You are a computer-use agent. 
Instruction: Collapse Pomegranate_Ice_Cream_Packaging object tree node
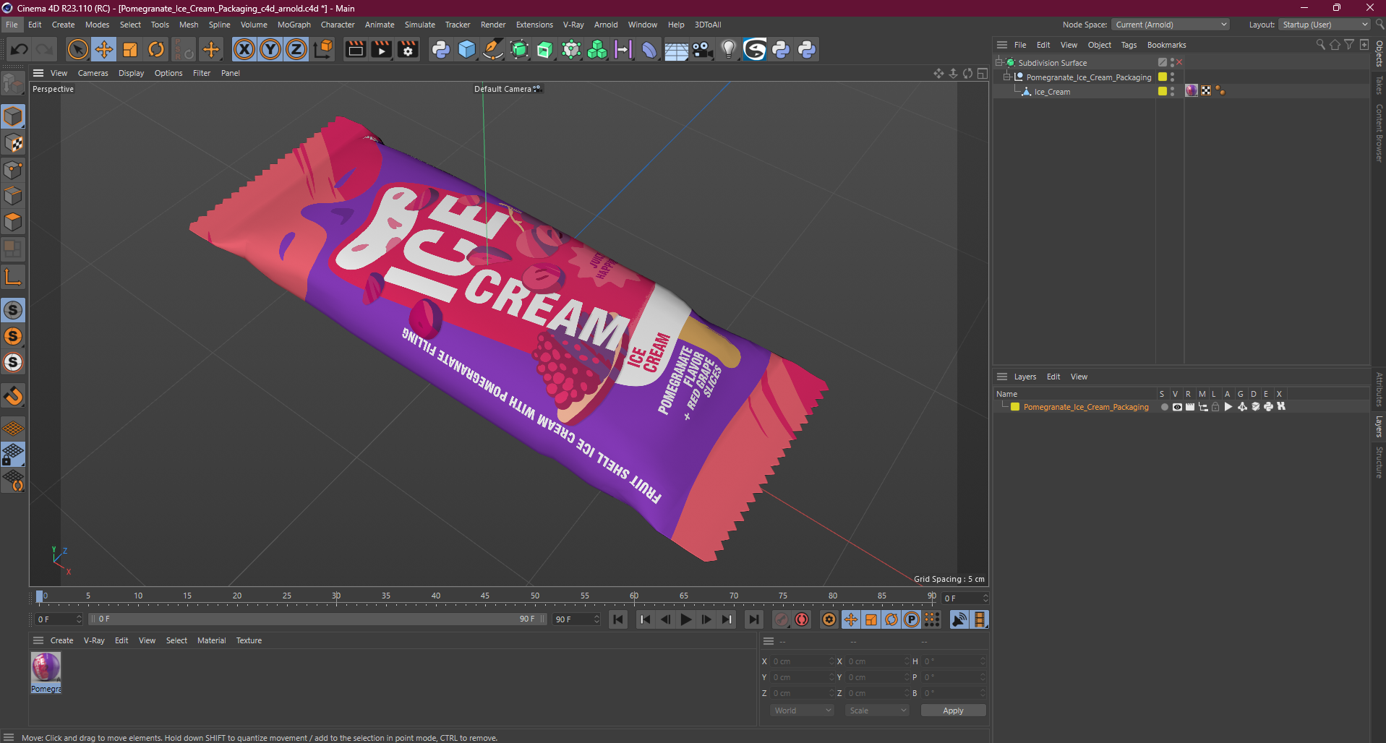(1006, 77)
